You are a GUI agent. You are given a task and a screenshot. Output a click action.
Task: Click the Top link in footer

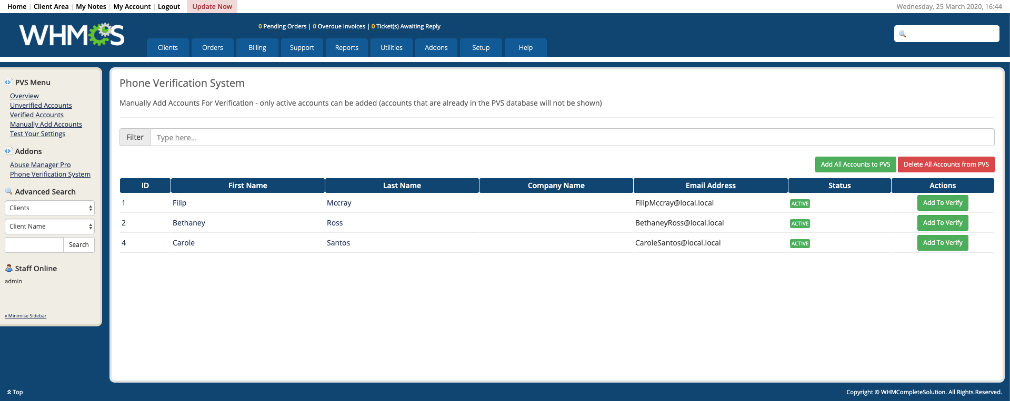[15, 392]
